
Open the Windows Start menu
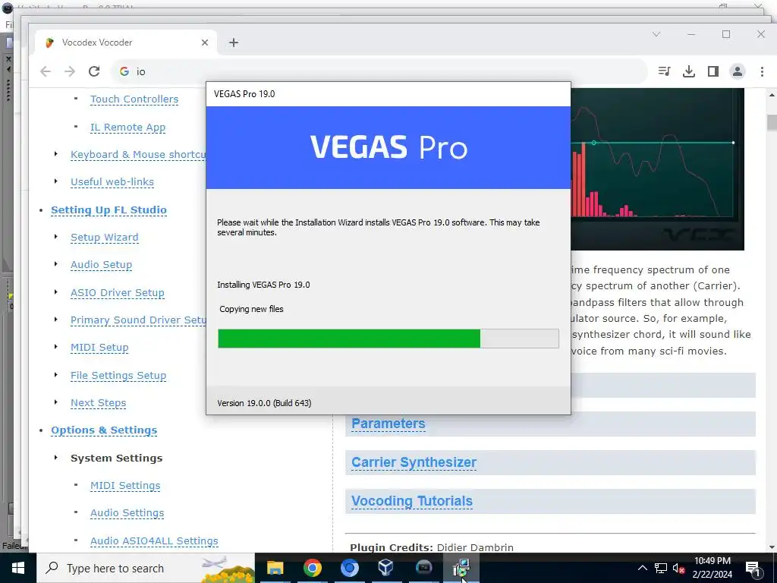[x=18, y=568]
